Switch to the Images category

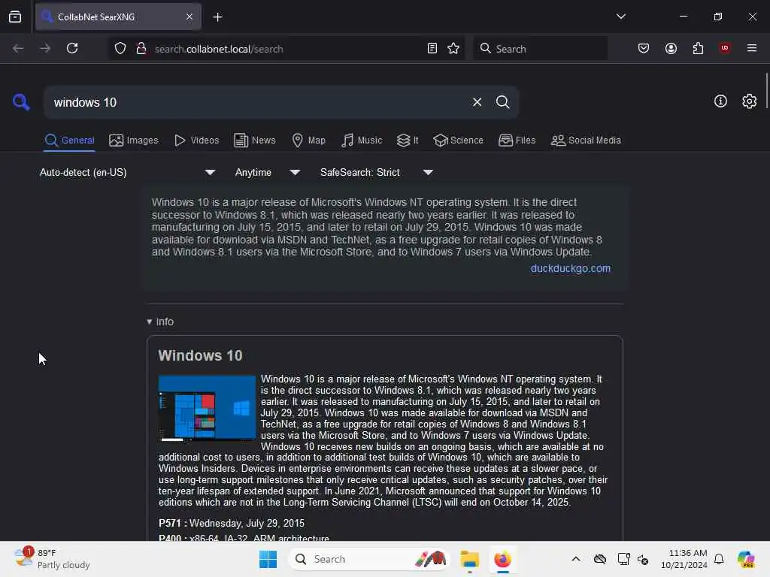pos(134,140)
